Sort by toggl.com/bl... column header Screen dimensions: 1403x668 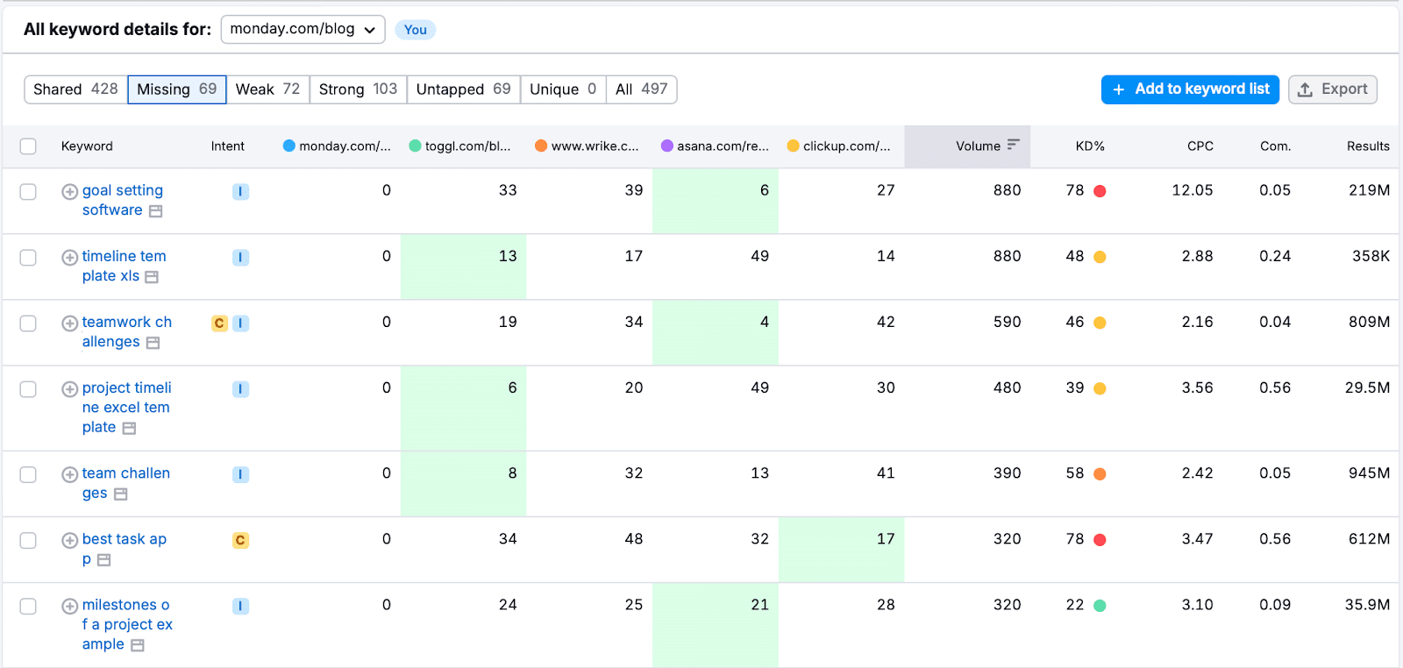point(460,146)
